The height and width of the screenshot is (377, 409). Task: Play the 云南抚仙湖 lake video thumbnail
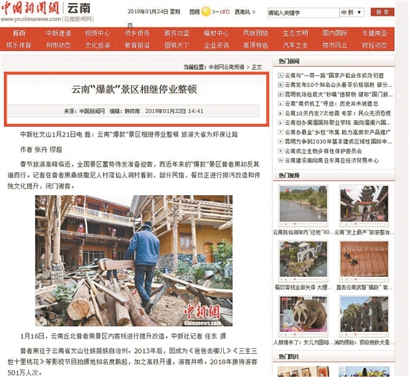point(303,203)
